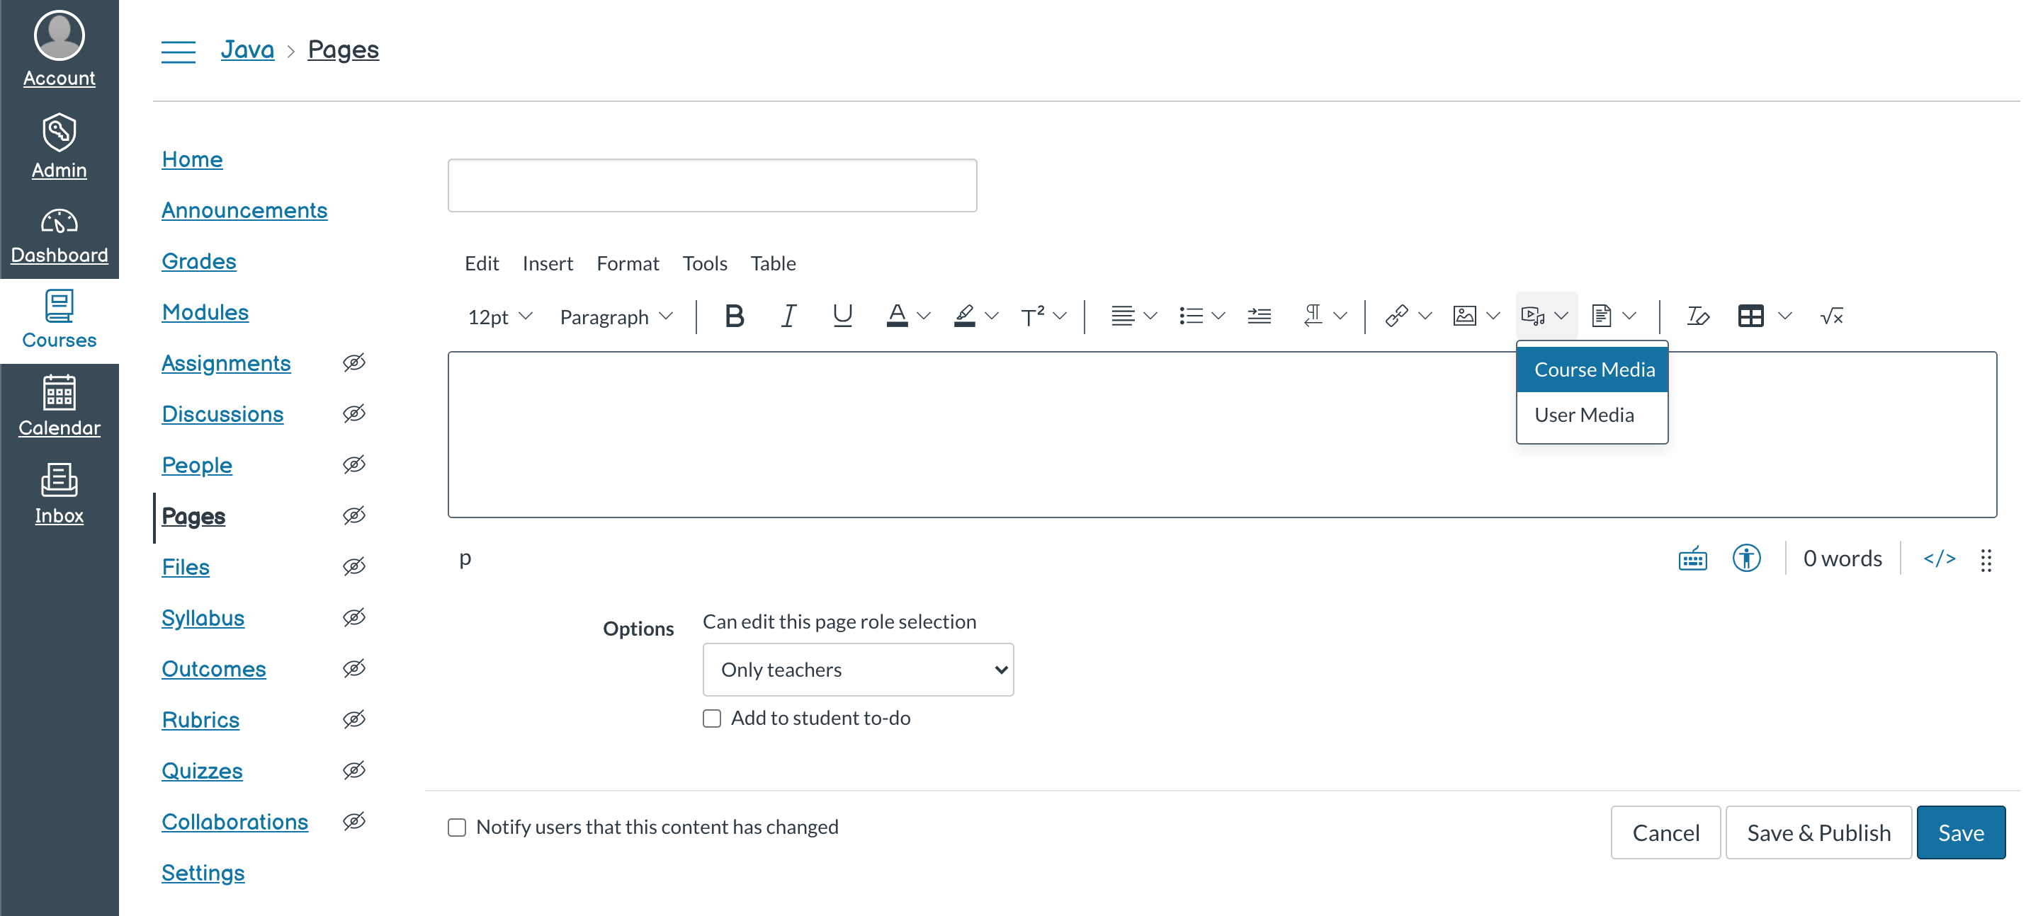Click the Underline icon
The image size is (2043, 916).
tap(842, 316)
